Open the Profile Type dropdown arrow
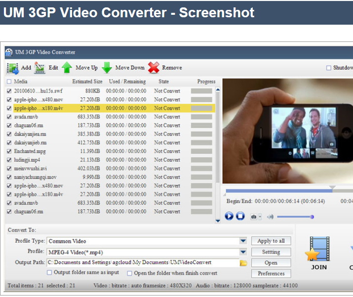The image size is (353, 297). [x=243, y=241]
